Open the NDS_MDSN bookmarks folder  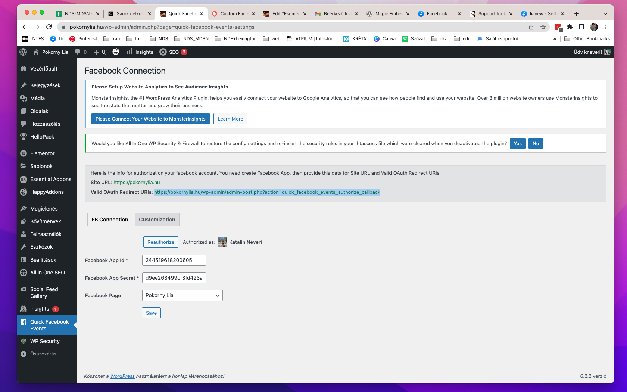click(191, 39)
